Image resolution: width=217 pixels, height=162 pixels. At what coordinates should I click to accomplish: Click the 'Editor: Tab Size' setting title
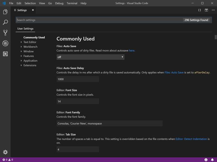click(66, 134)
